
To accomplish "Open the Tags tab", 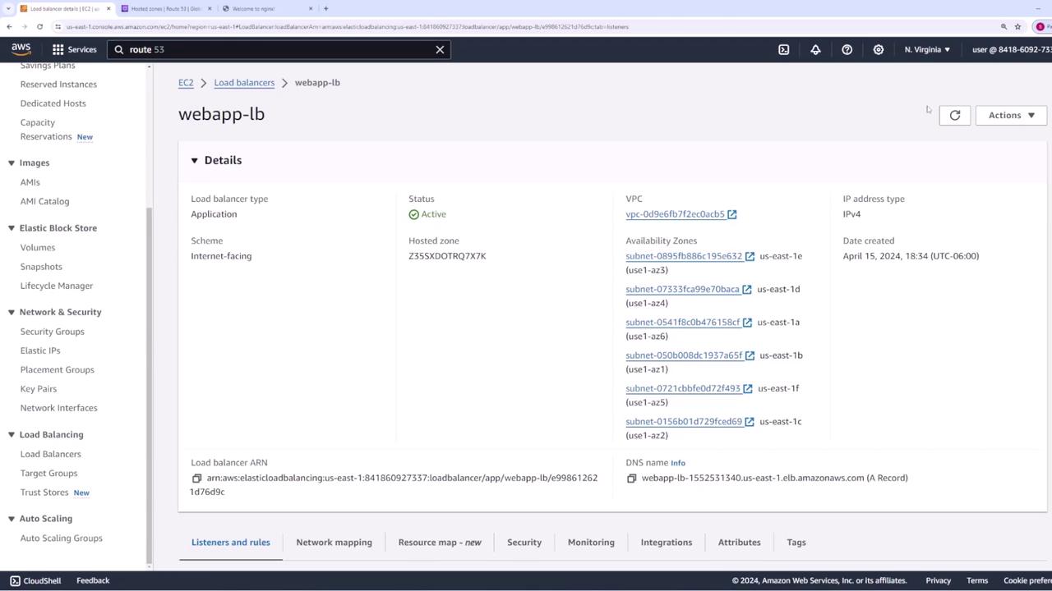I will pyautogui.click(x=796, y=543).
